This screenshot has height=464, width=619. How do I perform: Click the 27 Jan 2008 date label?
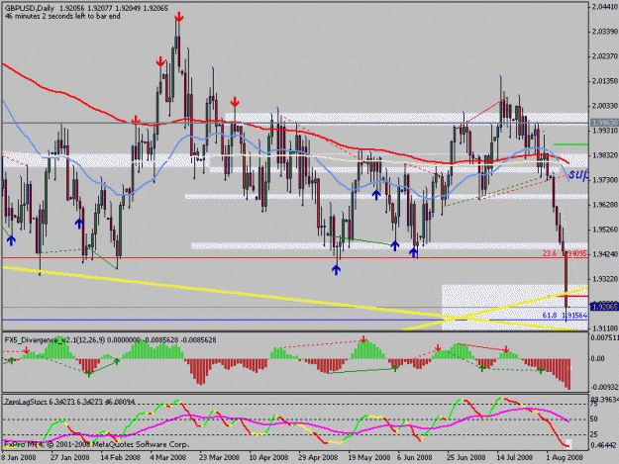70,457
